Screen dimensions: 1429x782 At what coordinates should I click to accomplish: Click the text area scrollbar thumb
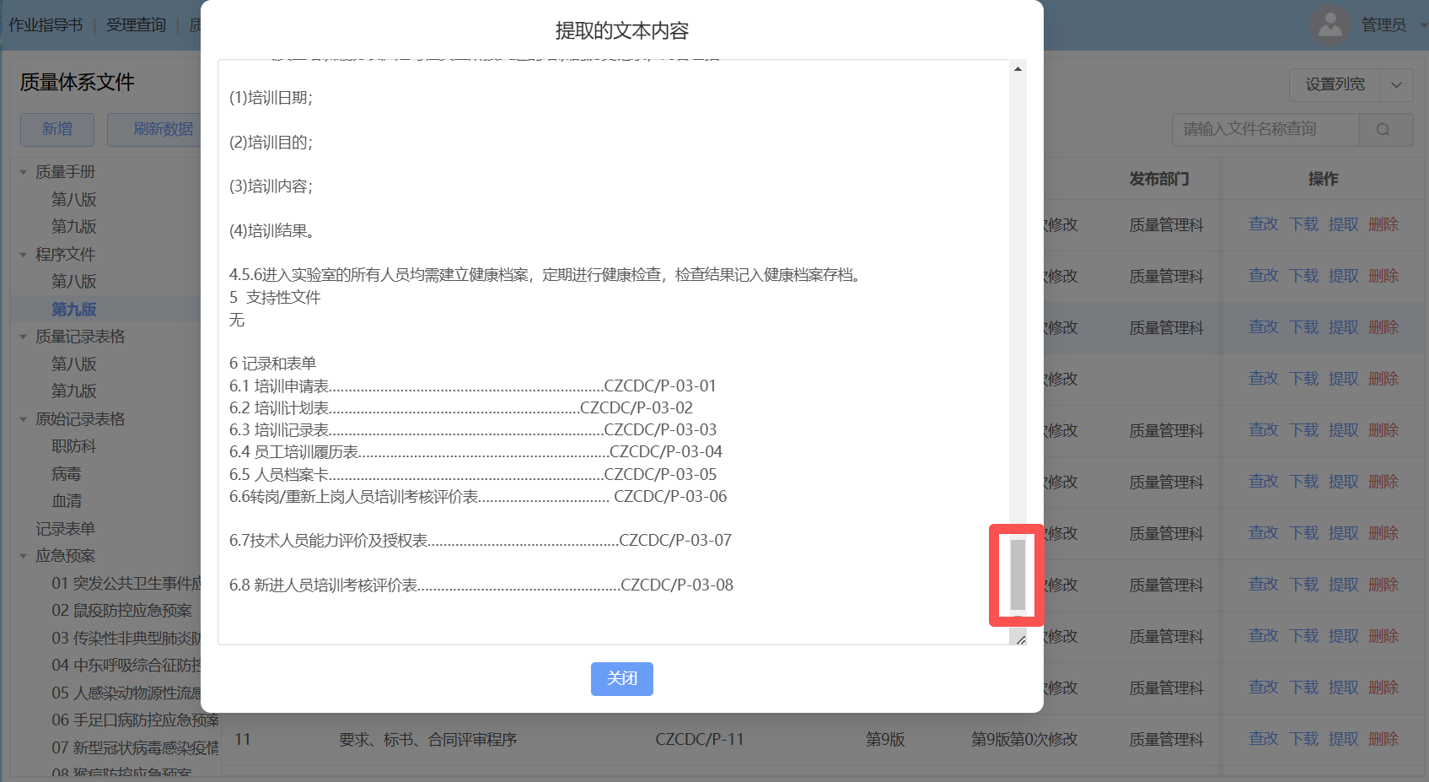tap(1018, 574)
